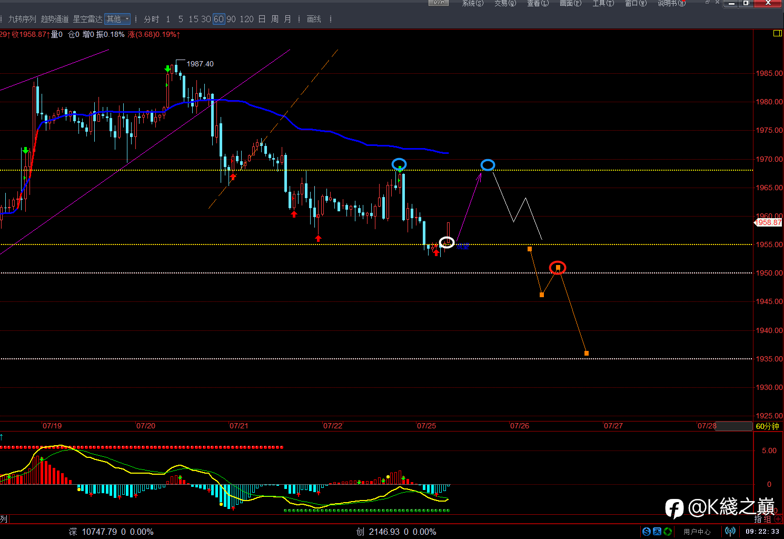Open the 其他 dropdown list
The height and width of the screenshot is (539, 784).
(x=117, y=19)
